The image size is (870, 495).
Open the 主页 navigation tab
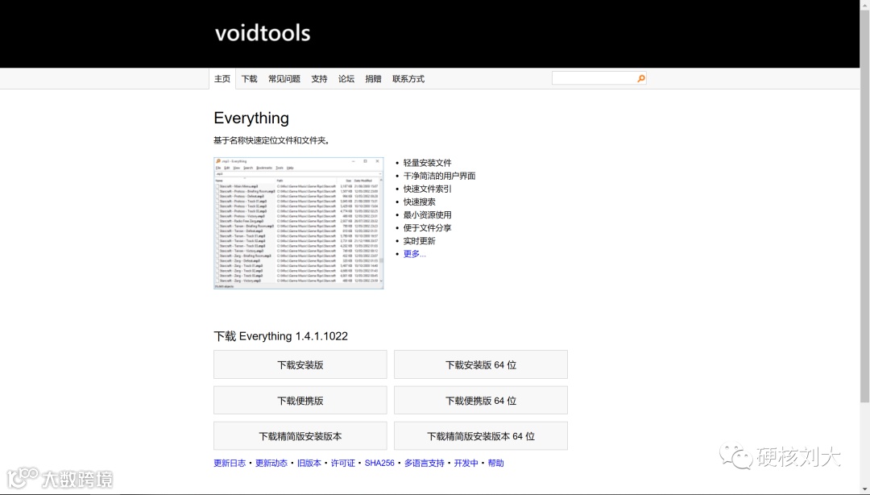pos(222,79)
